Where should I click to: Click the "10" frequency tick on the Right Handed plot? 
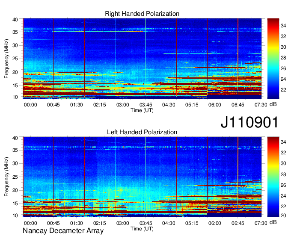[15, 97]
